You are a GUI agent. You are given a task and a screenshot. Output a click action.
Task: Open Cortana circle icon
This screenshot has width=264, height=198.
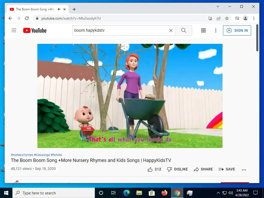click(x=101, y=193)
